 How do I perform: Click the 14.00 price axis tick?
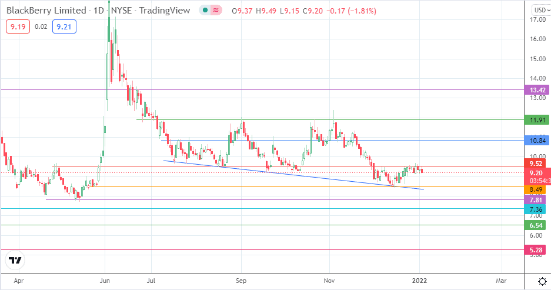(x=537, y=78)
